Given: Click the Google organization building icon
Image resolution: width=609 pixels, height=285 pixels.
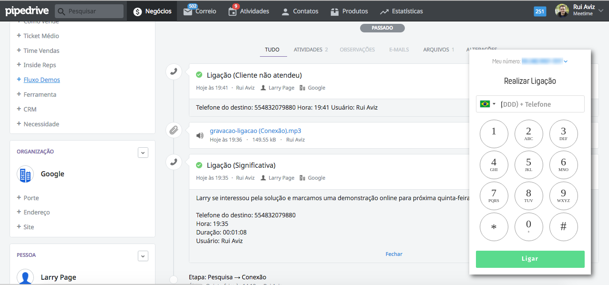Looking at the screenshot, I should [x=25, y=174].
